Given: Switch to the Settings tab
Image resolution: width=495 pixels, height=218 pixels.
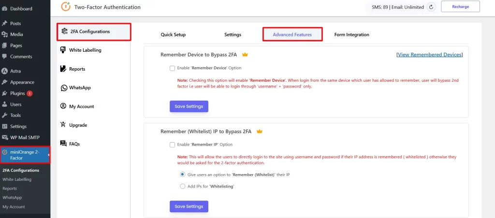Looking at the screenshot, I should click(233, 35).
